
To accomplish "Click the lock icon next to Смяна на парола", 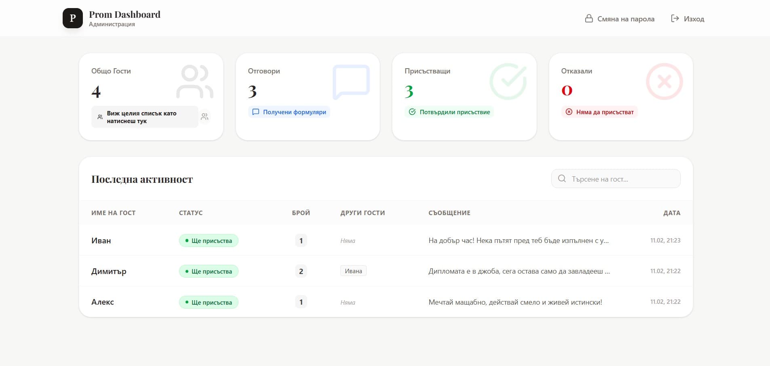I will click(589, 18).
